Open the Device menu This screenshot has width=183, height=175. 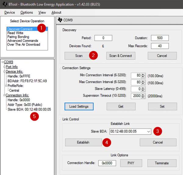click(9, 13)
